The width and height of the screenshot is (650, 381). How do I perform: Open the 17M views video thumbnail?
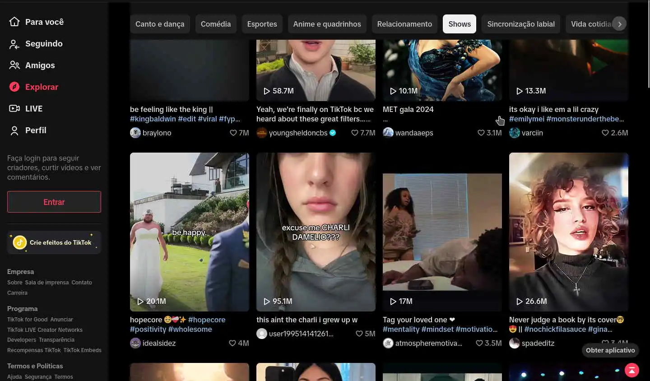click(x=442, y=232)
